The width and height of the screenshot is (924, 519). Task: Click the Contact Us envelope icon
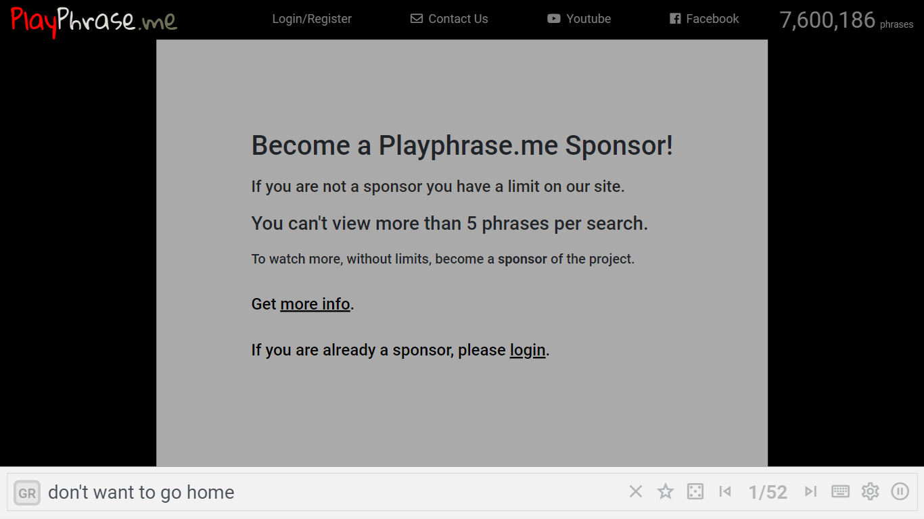tap(415, 18)
